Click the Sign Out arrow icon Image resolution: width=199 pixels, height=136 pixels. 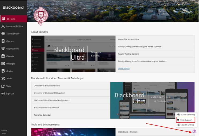pos(3,94)
